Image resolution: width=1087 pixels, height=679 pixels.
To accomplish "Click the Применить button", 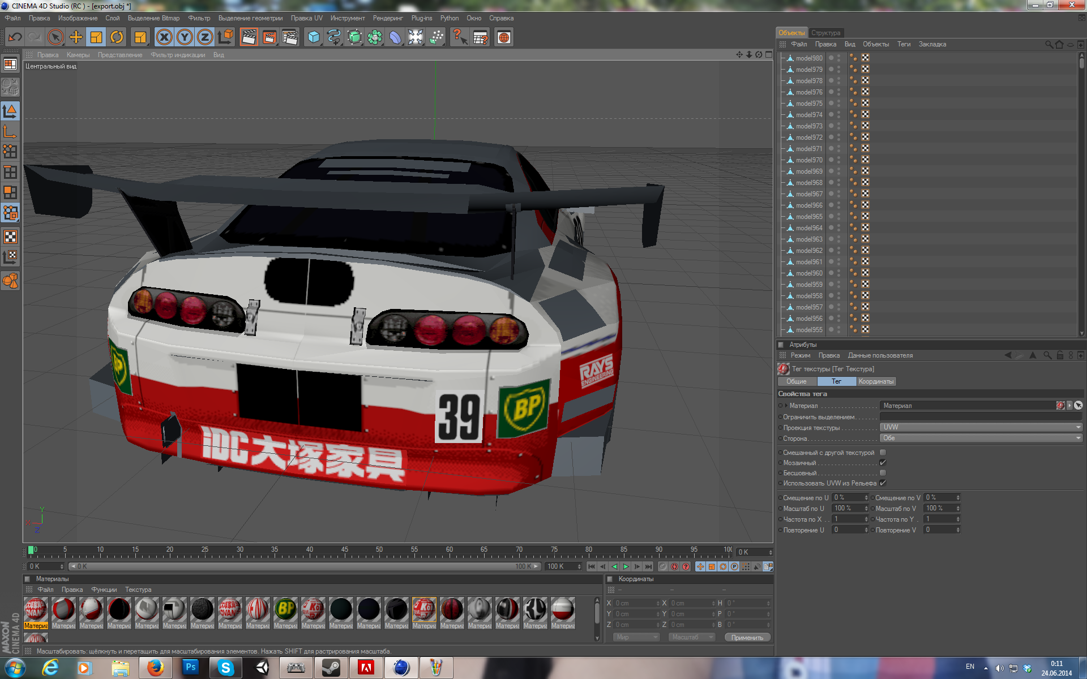I will (747, 637).
